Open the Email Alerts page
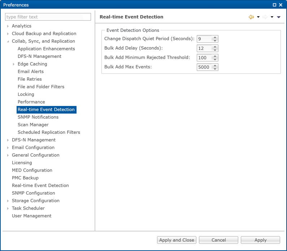This screenshot has height=251, width=287. [x=31, y=72]
